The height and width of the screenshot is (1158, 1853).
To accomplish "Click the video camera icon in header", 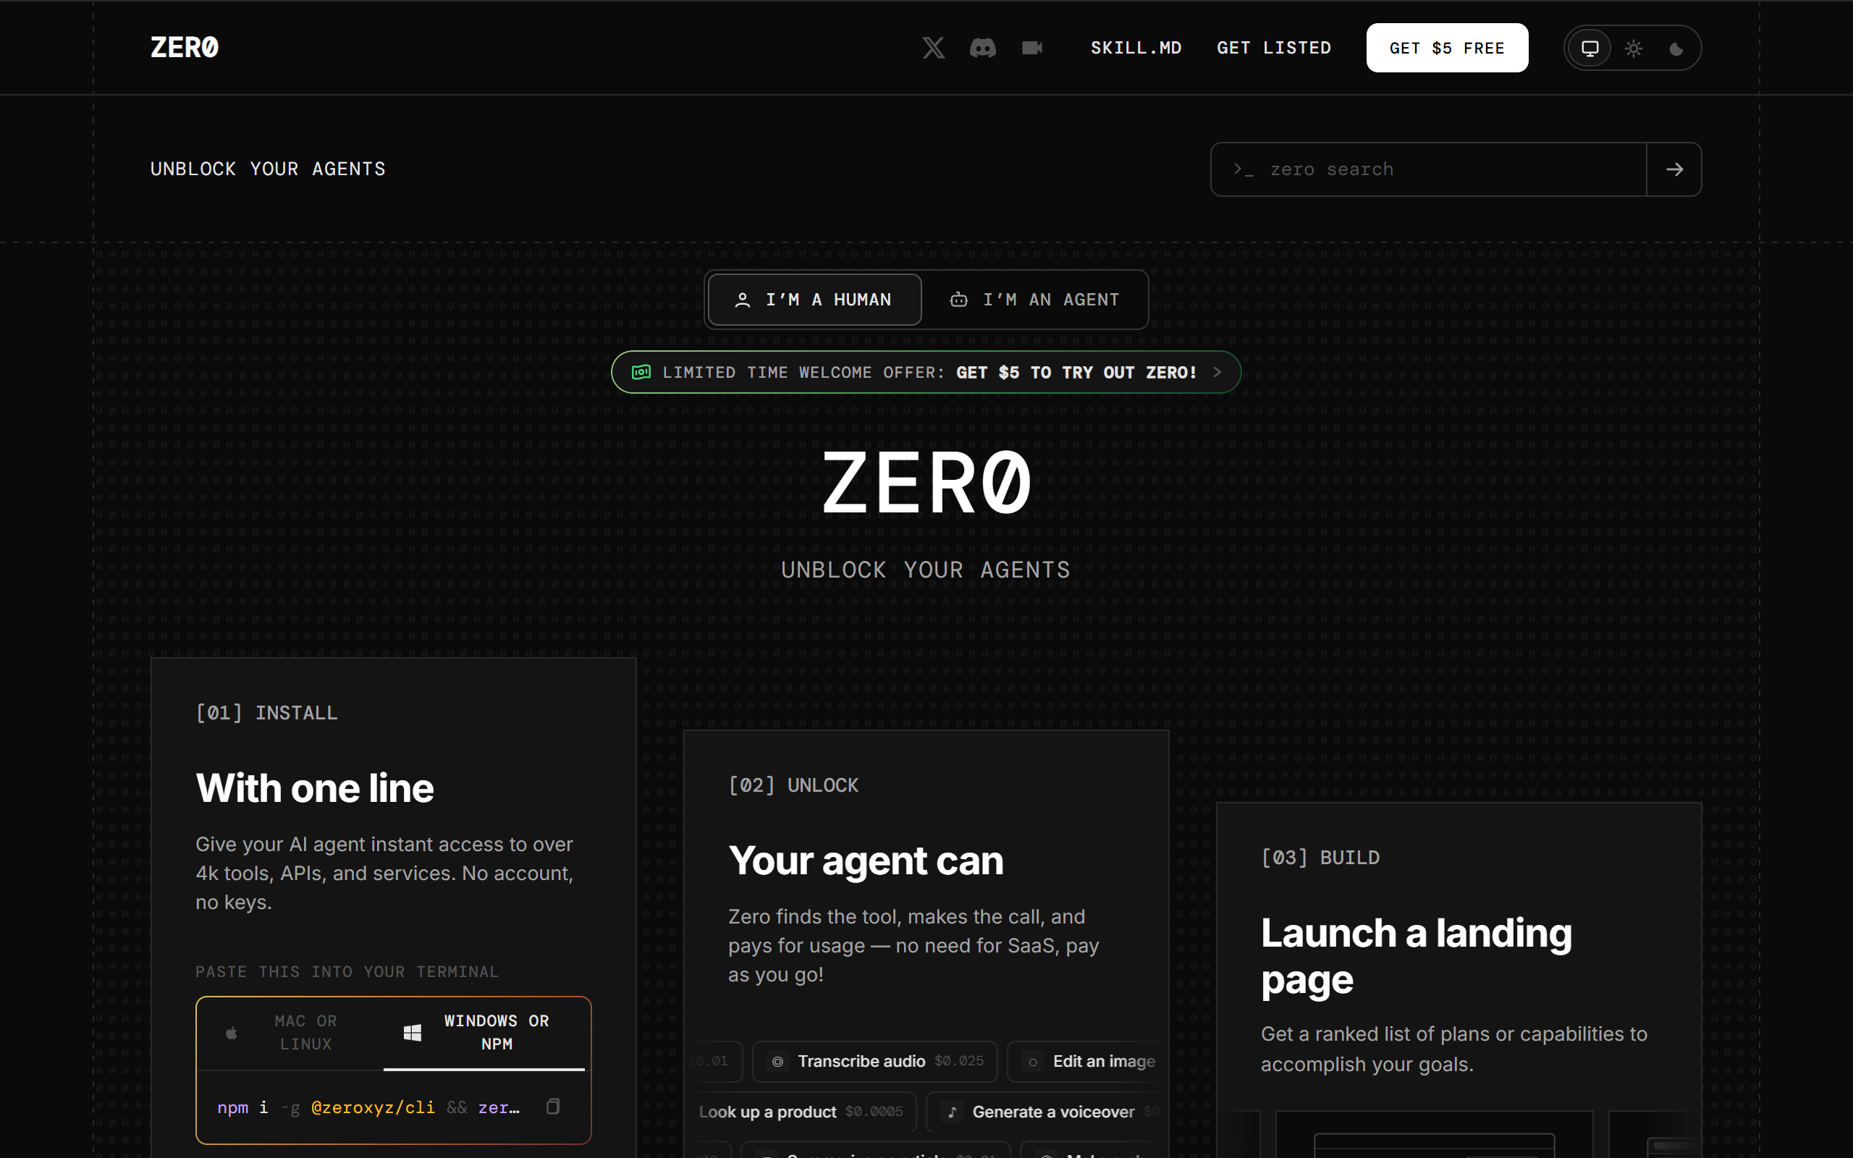I will [1032, 48].
